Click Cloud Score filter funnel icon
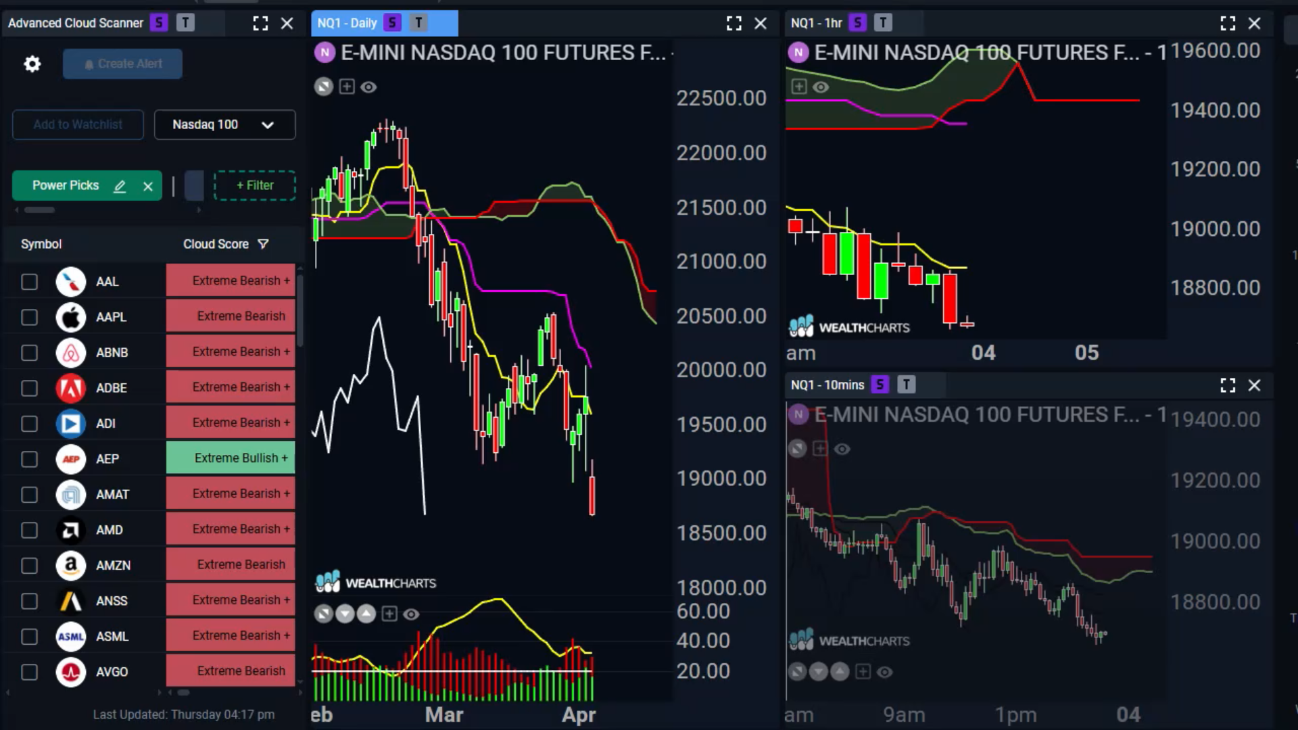This screenshot has height=730, width=1298. (x=264, y=244)
